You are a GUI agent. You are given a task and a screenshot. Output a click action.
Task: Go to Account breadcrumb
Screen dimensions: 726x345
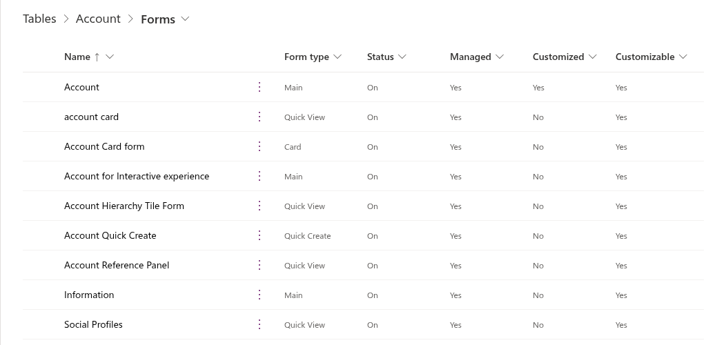98,19
